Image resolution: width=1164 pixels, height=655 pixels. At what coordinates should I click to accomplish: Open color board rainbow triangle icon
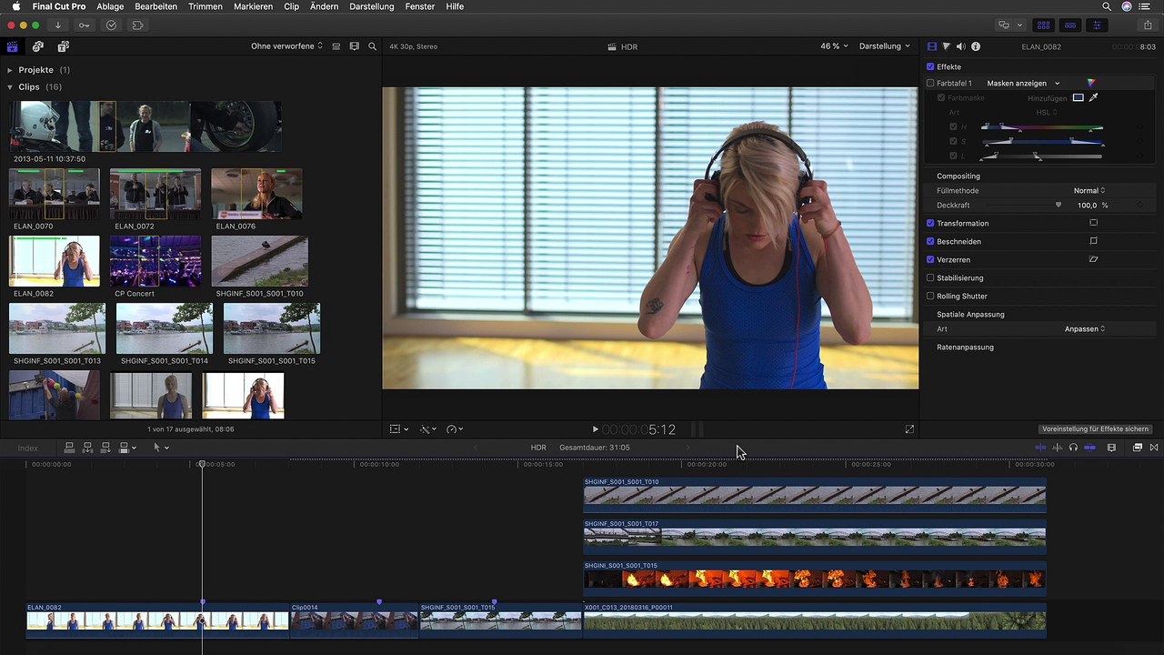click(x=1091, y=83)
